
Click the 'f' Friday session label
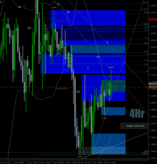88,68
